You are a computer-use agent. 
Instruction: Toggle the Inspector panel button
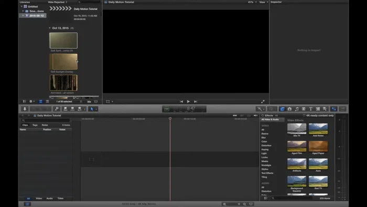(334, 109)
